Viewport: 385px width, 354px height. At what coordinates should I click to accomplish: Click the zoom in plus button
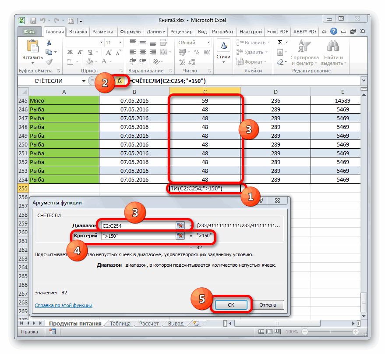tap(356, 332)
